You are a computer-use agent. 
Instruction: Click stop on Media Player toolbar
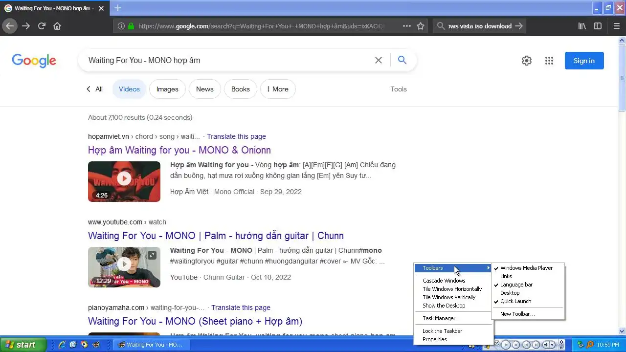pos(516,345)
